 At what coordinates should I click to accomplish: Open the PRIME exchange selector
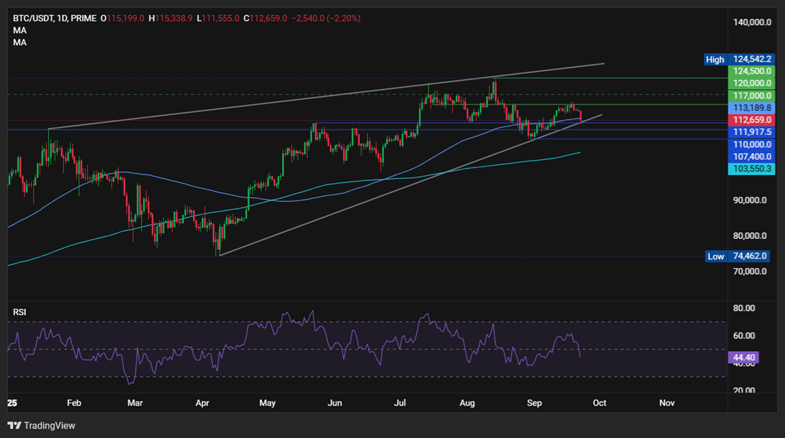(81, 19)
